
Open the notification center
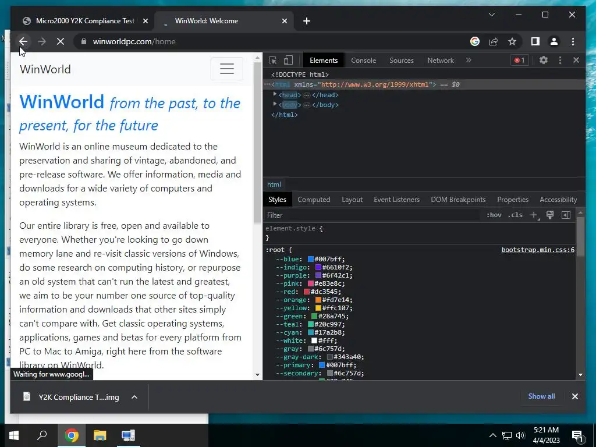coord(577,436)
